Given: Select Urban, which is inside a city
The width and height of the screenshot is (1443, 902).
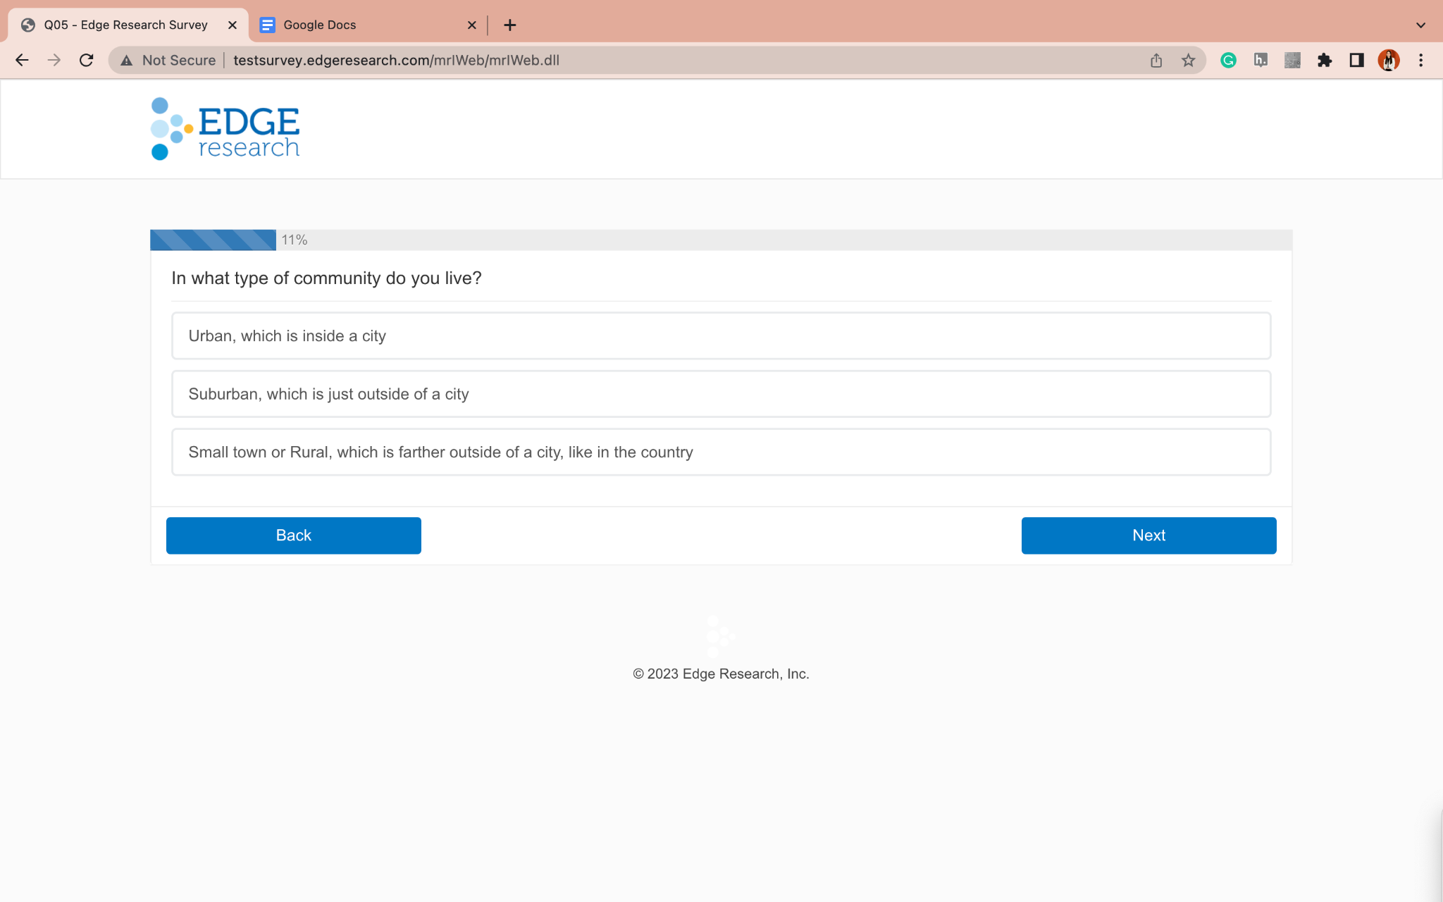Looking at the screenshot, I should pos(721,336).
